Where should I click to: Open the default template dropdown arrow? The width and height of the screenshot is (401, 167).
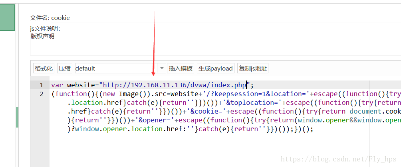click(x=162, y=69)
